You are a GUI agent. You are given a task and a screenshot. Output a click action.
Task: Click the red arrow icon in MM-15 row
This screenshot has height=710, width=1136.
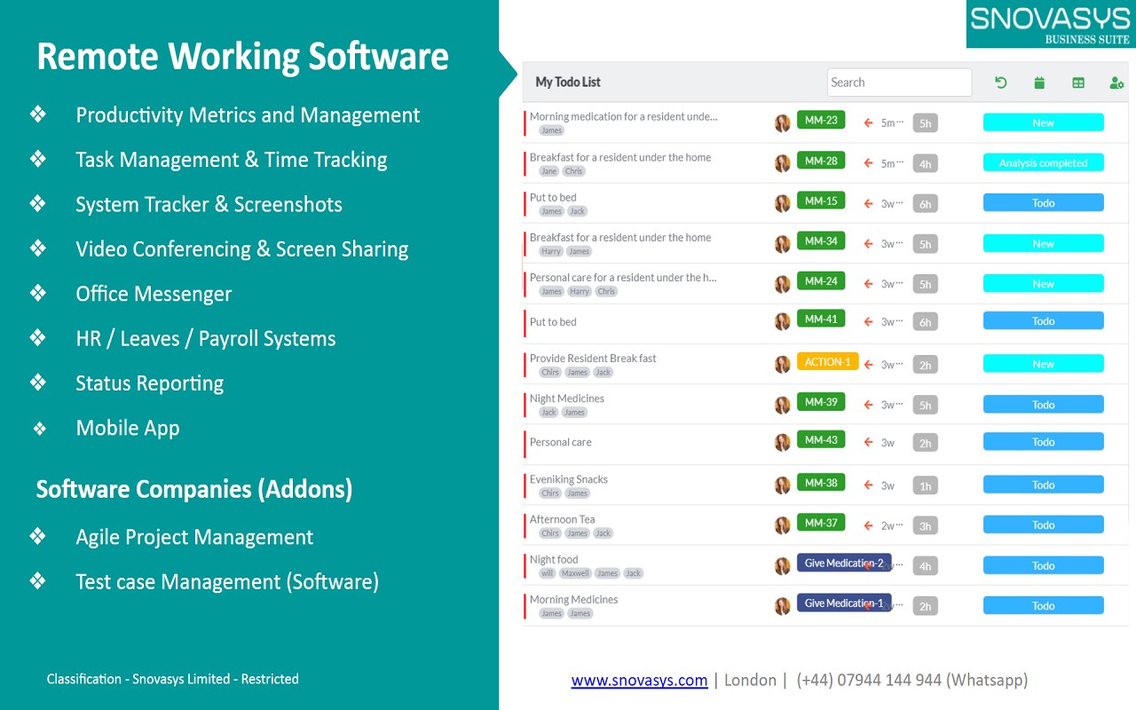[869, 204]
